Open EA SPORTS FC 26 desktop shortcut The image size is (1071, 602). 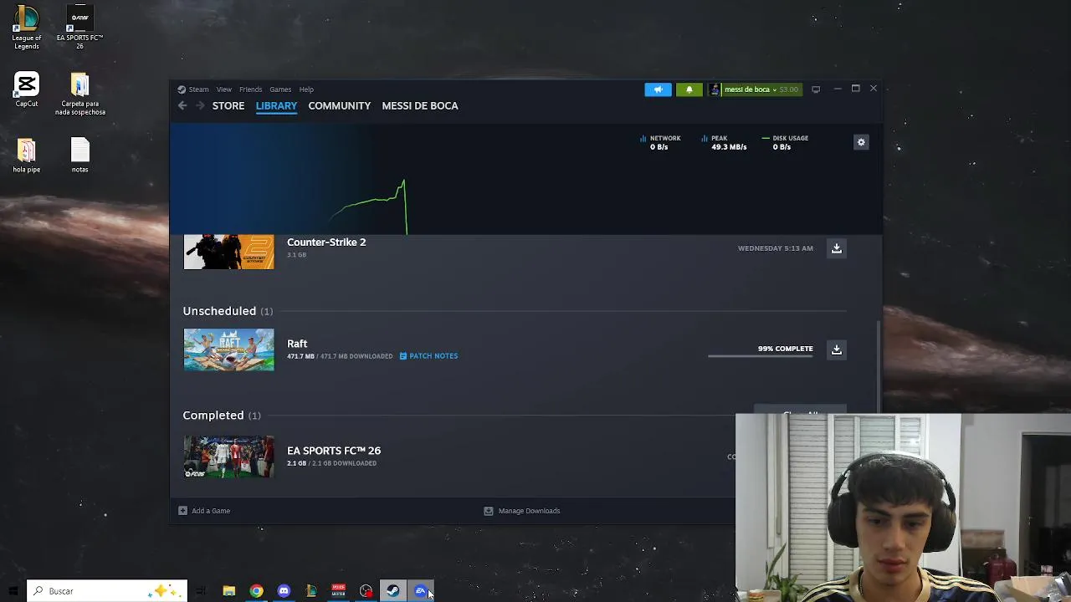79,28
